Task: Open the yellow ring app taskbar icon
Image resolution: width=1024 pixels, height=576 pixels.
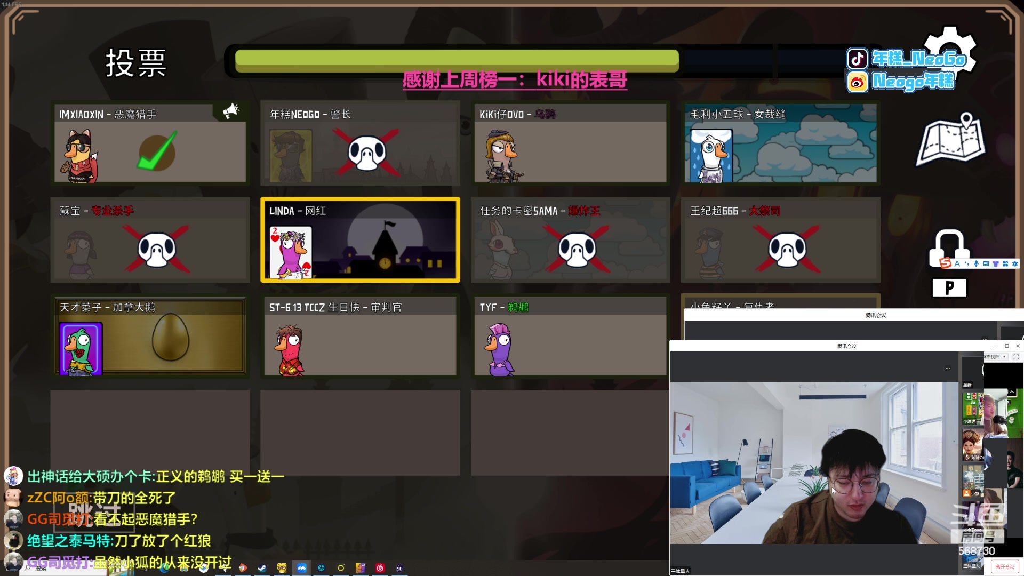Action: 341,568
